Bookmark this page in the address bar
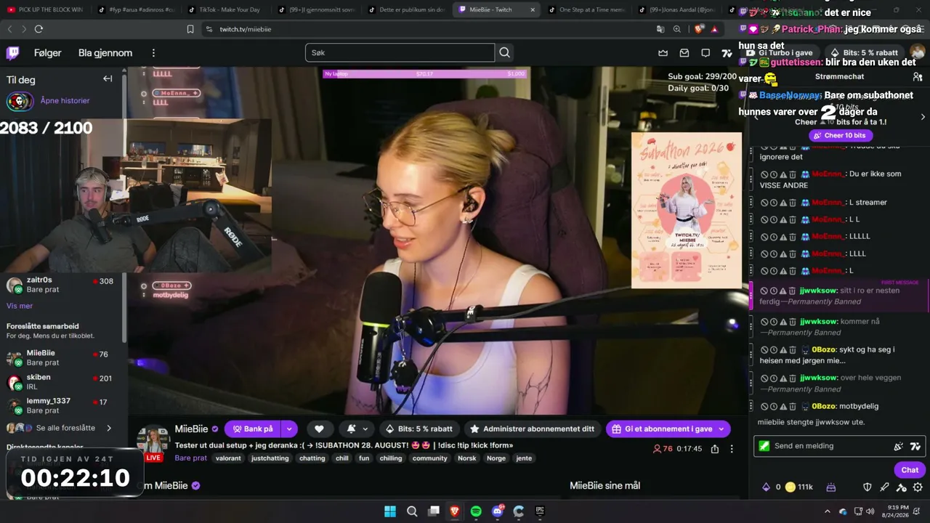The image size is (930, 523). click(190, 29)
